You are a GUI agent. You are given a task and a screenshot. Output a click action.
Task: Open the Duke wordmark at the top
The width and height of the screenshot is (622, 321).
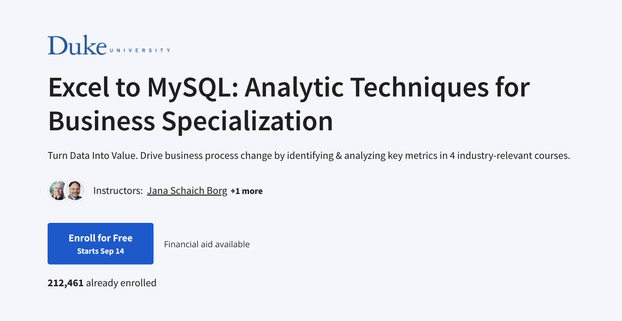click(x=109, y=45)
